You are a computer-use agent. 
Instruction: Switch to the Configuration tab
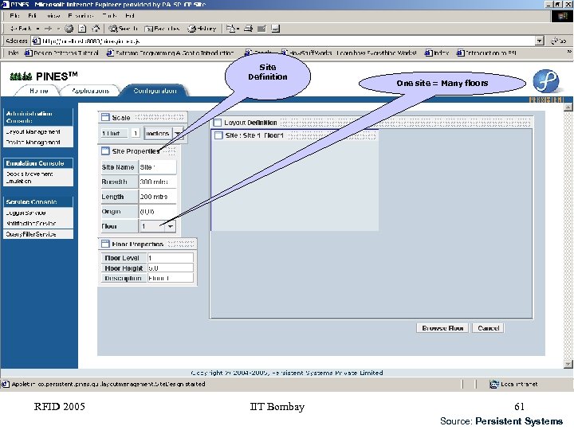coord(155,91)
